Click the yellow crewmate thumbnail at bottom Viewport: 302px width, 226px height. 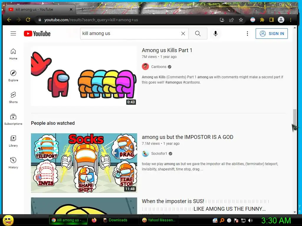pos(84,206)
